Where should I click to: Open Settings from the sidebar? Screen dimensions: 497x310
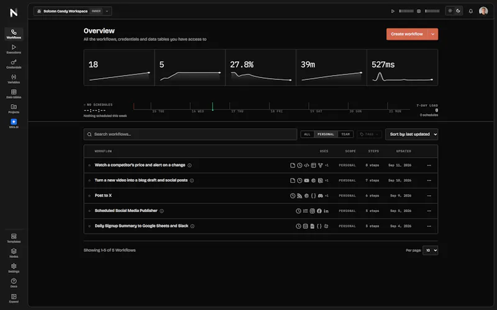(x=14, y=268)
